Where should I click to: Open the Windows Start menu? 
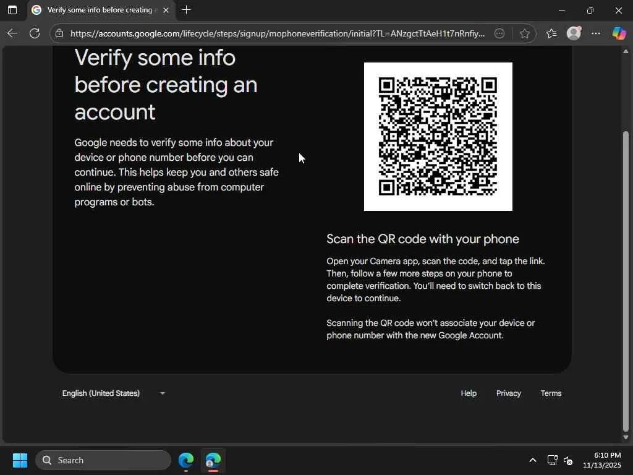20,460
